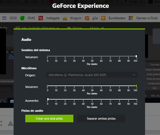Click Salir button in OBS window
The image size is (160, 135).
153,88
